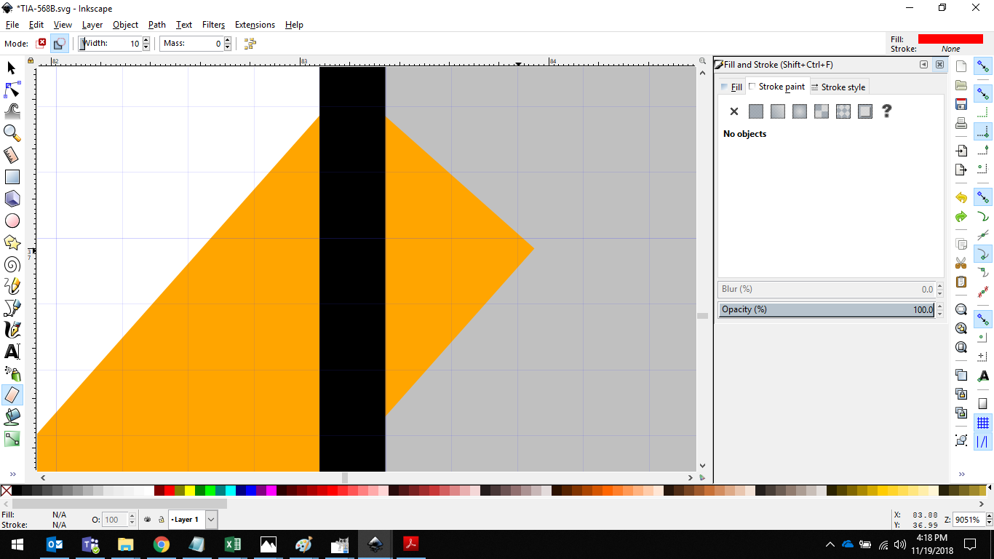
Task: Select the Spray tool
Action: point(12,373)
